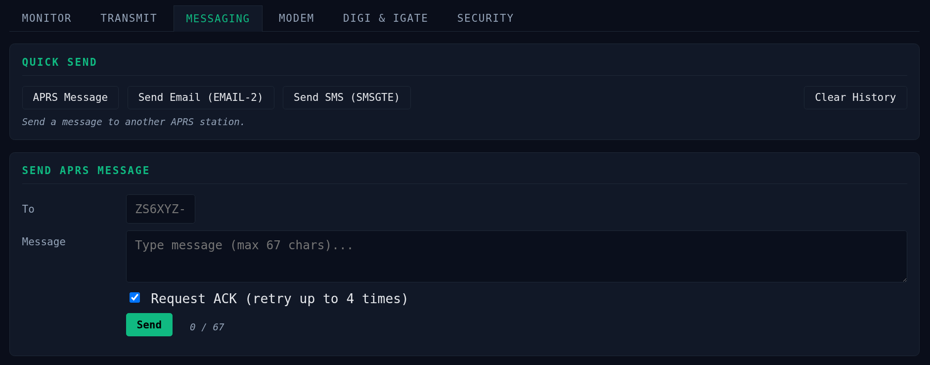Click the message box resize handle
This screenshot has height=365, width=930.
[904, 279]
